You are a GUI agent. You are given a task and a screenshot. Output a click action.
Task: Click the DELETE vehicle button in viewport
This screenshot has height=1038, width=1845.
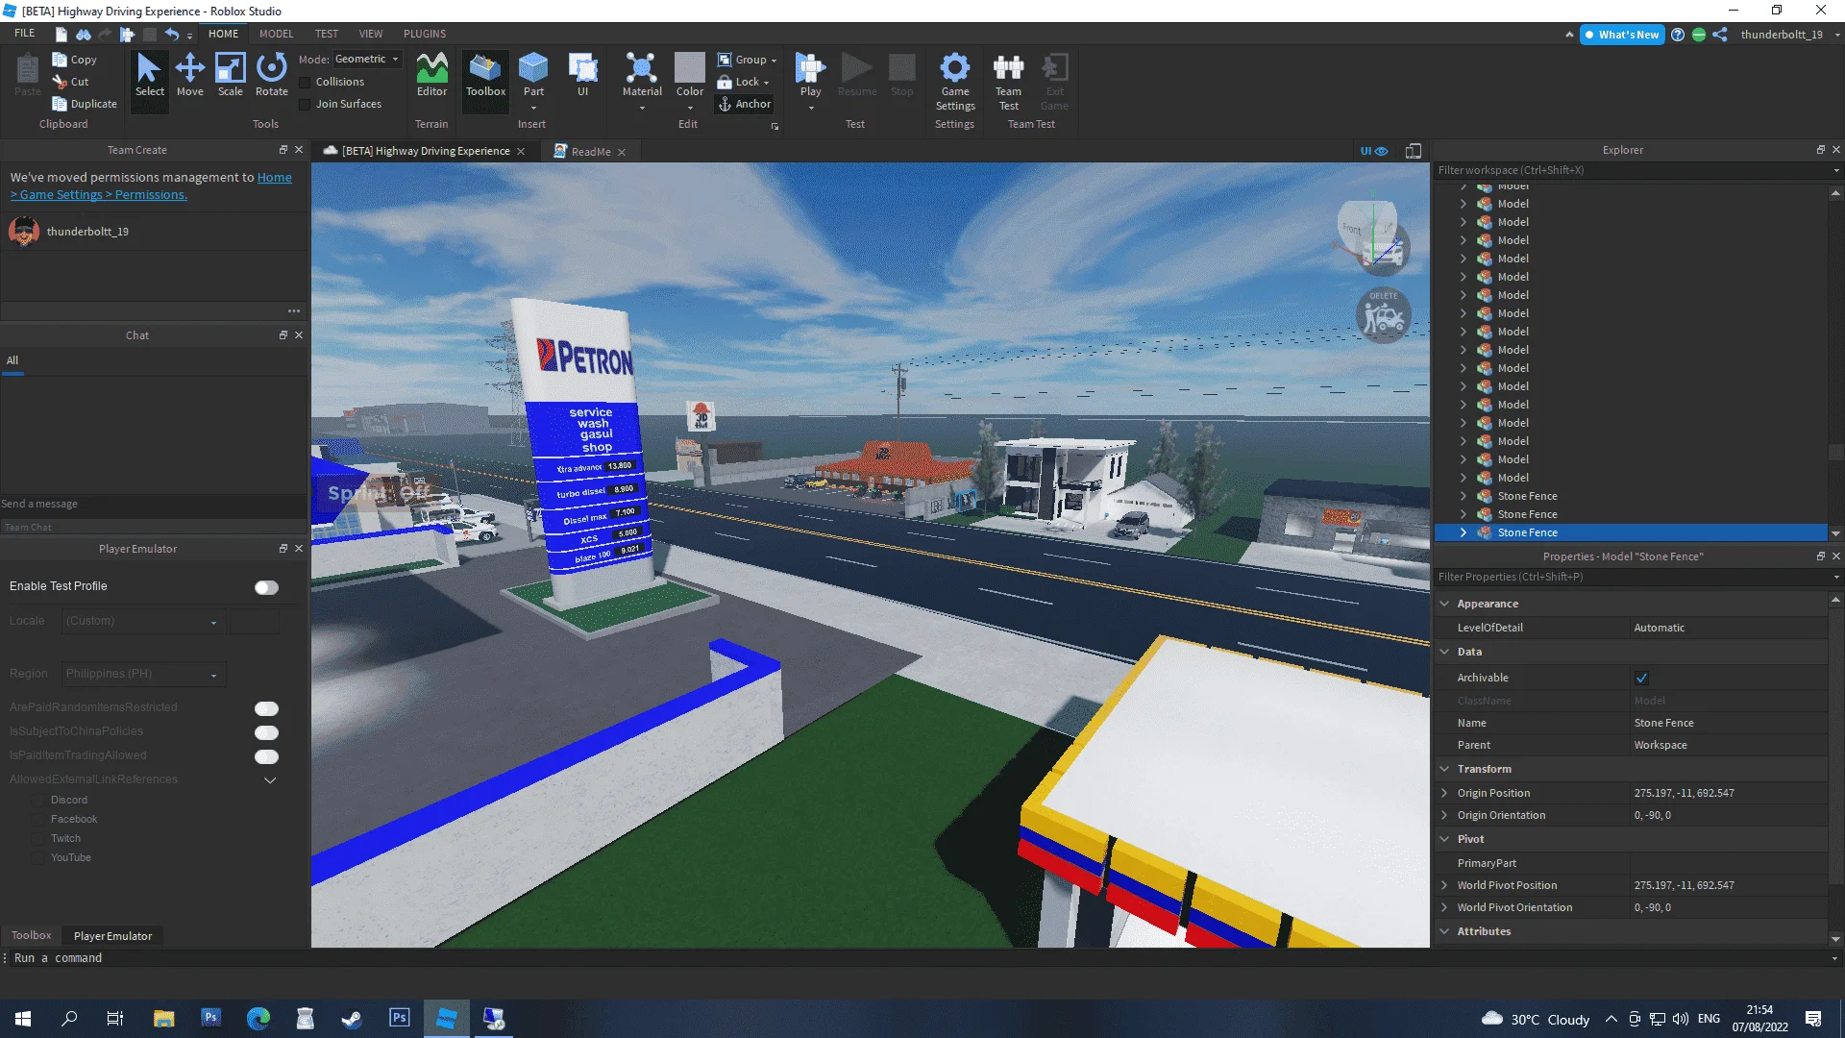(1384, 314)
